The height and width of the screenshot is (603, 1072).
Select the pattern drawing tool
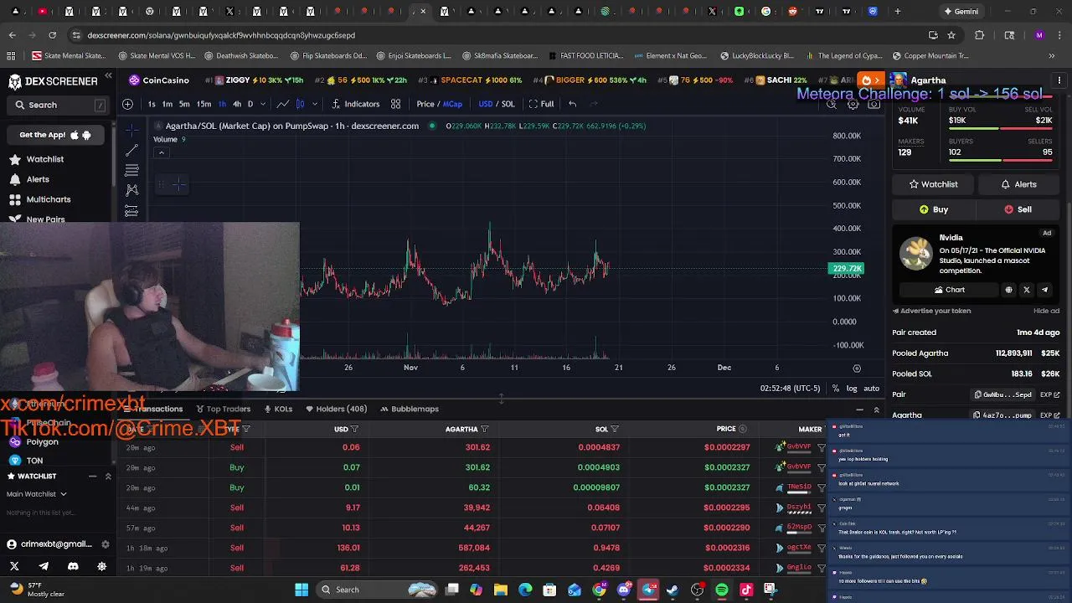tap(131, 191)
